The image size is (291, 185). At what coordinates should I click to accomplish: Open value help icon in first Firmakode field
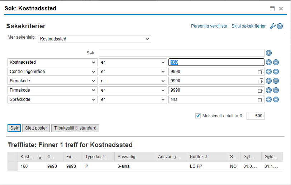coord(261,81)
